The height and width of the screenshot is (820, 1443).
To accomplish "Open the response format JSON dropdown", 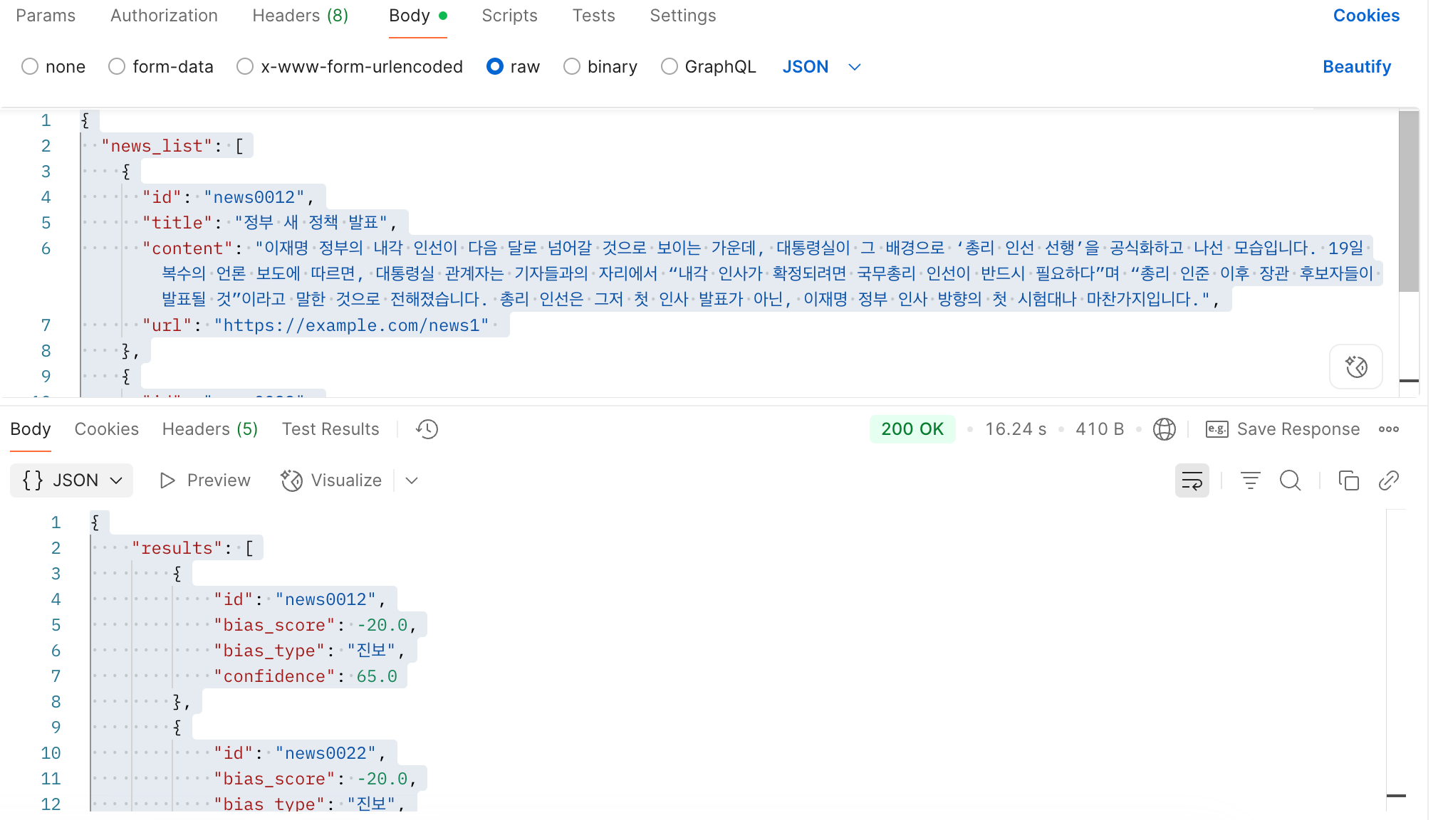I will [x=72, y=481].
